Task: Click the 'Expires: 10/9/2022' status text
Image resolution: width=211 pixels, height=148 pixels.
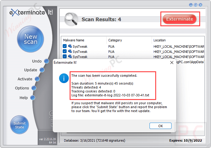Action: (186, 140)
